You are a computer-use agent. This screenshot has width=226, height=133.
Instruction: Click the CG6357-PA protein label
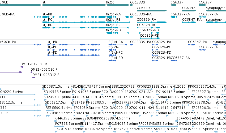tap(208, 47)
